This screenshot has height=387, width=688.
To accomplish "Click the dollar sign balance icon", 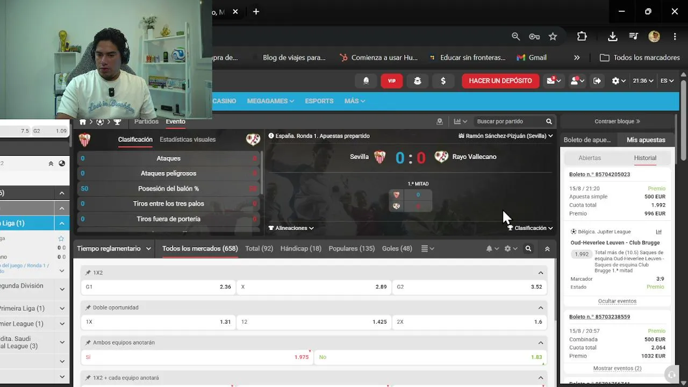I will tap(443, 81).
